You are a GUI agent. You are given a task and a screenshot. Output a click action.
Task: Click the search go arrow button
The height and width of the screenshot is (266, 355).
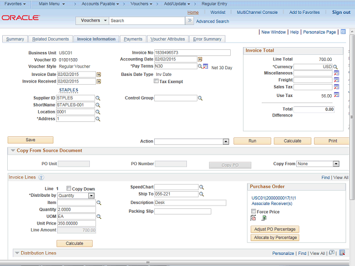(x=190, y=21)
